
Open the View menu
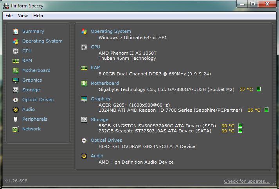click(23, 16)
